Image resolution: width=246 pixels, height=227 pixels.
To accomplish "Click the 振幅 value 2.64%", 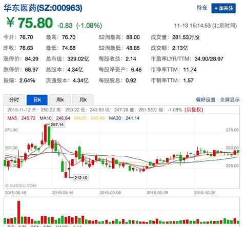I will pyautogui.click(x=27, y=80).
